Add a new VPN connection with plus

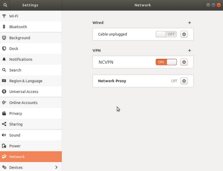coord(189,51)
